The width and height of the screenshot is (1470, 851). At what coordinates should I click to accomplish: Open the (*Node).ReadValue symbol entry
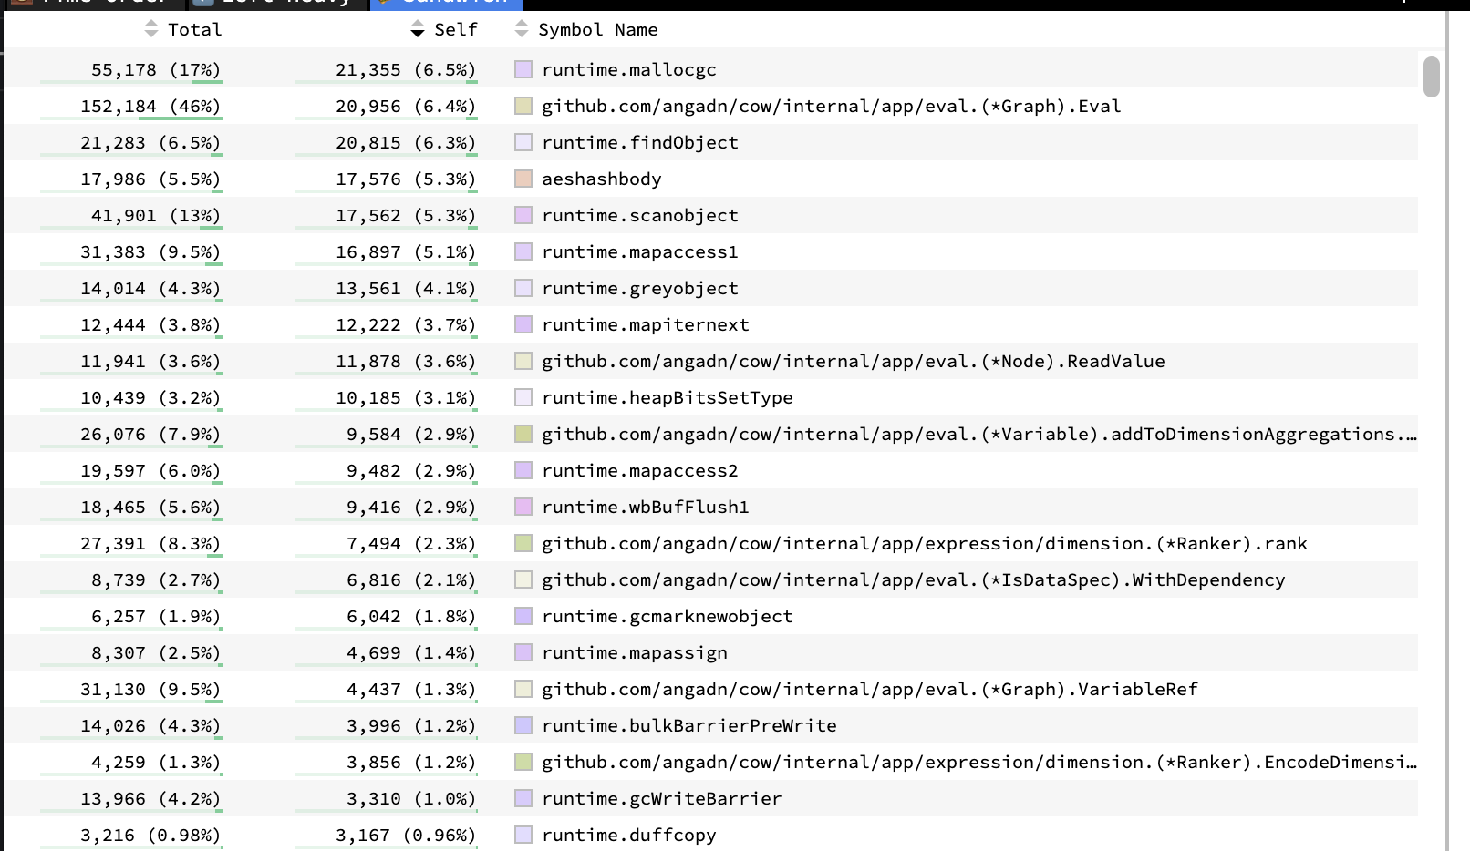(x=853, y=361)
